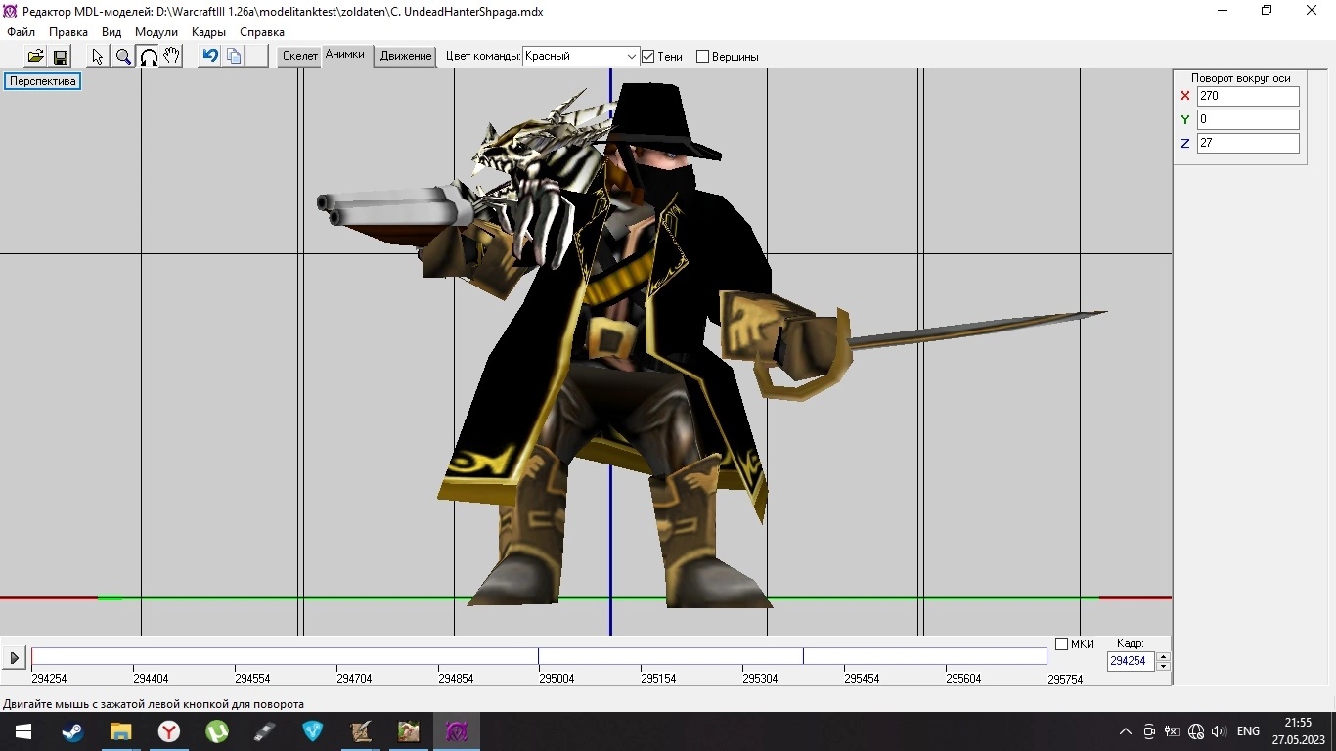
Task: Open the Вид menu
Action: [111, 32]
